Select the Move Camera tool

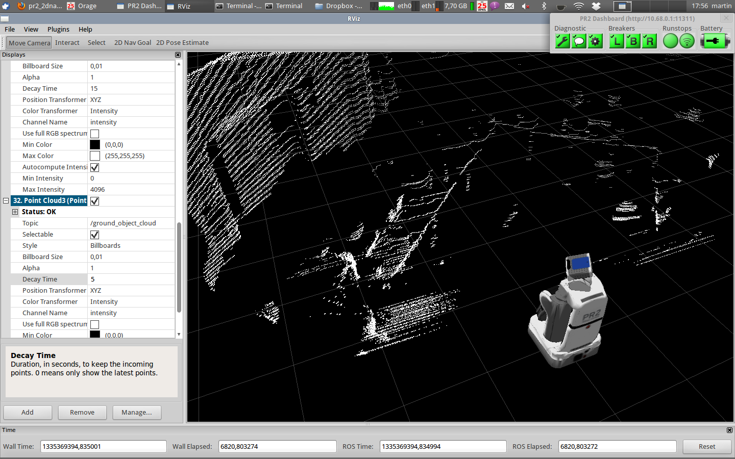pos(29,43)
